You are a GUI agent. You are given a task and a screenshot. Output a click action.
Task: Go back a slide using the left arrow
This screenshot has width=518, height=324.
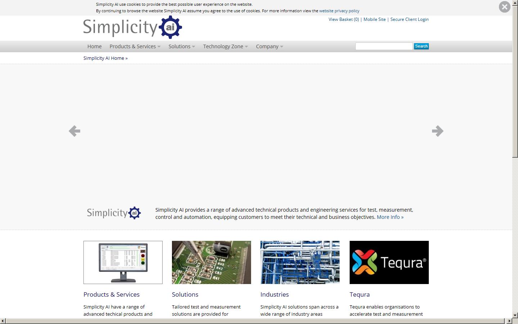click(74, 131)
